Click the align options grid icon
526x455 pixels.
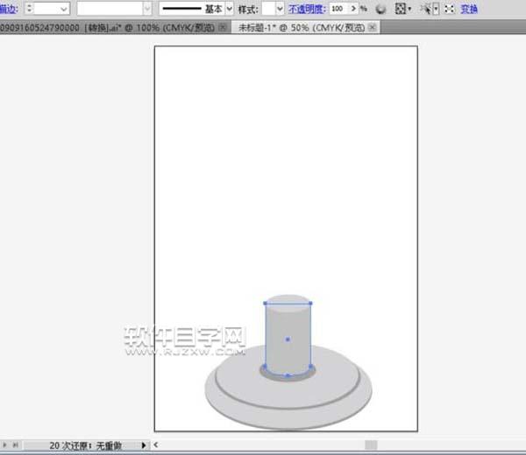coord(402,8)
